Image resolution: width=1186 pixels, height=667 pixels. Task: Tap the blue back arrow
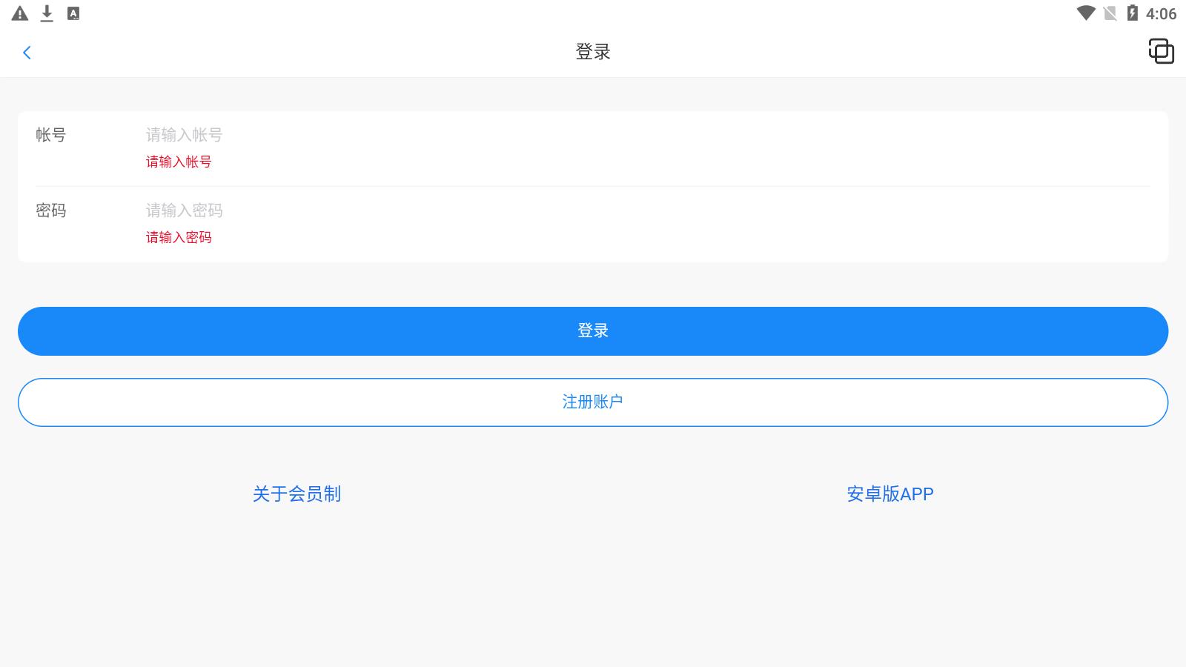[x=27, y=53]
